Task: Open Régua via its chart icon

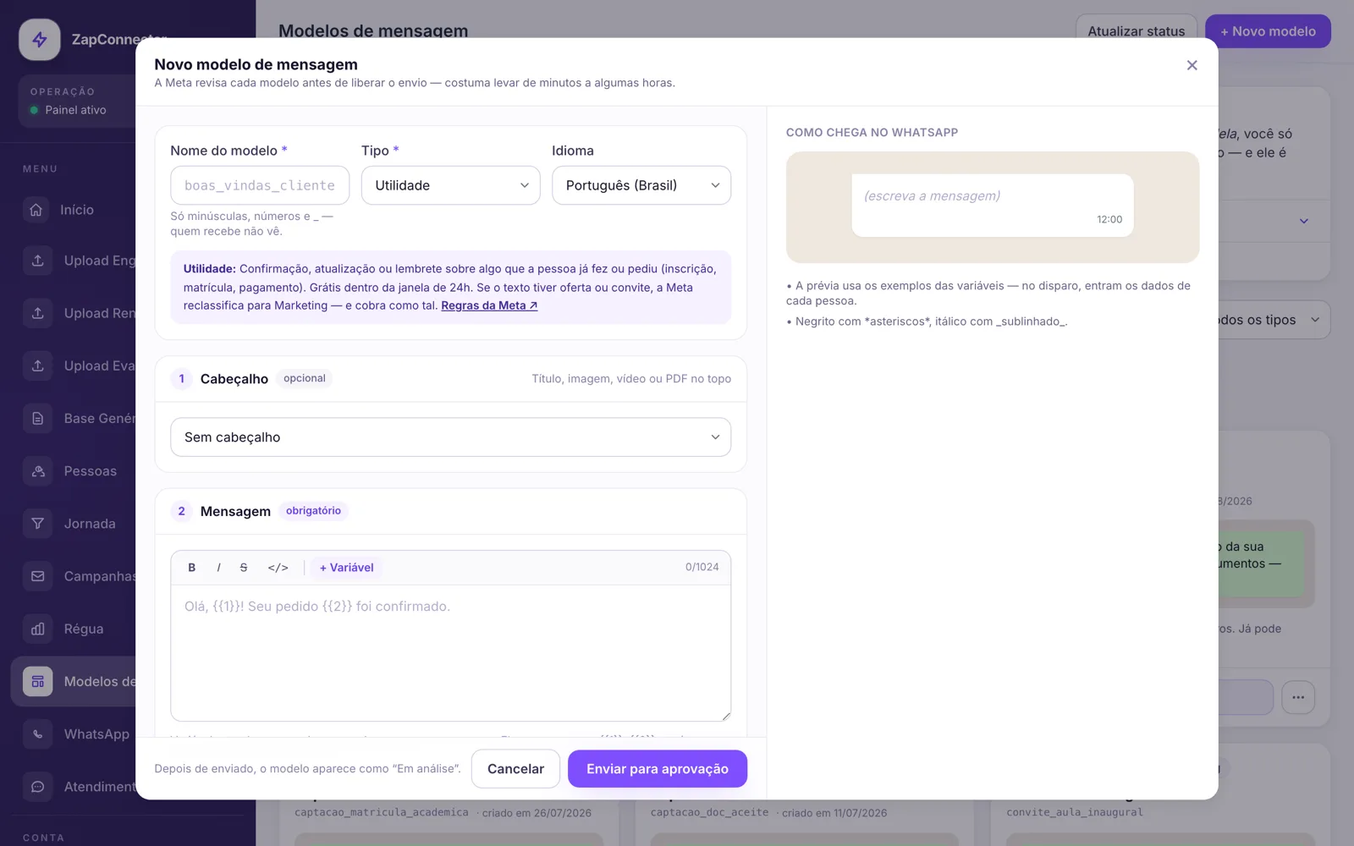Action: tap(38, 629)
